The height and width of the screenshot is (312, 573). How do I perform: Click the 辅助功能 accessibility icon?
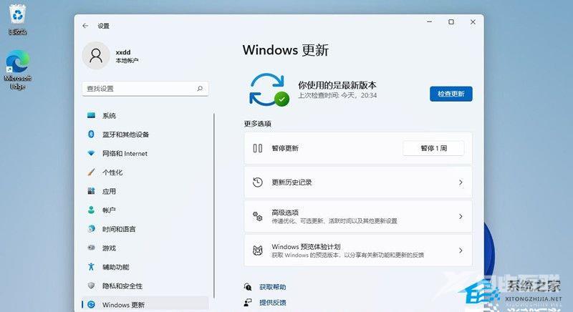point(92,267)
